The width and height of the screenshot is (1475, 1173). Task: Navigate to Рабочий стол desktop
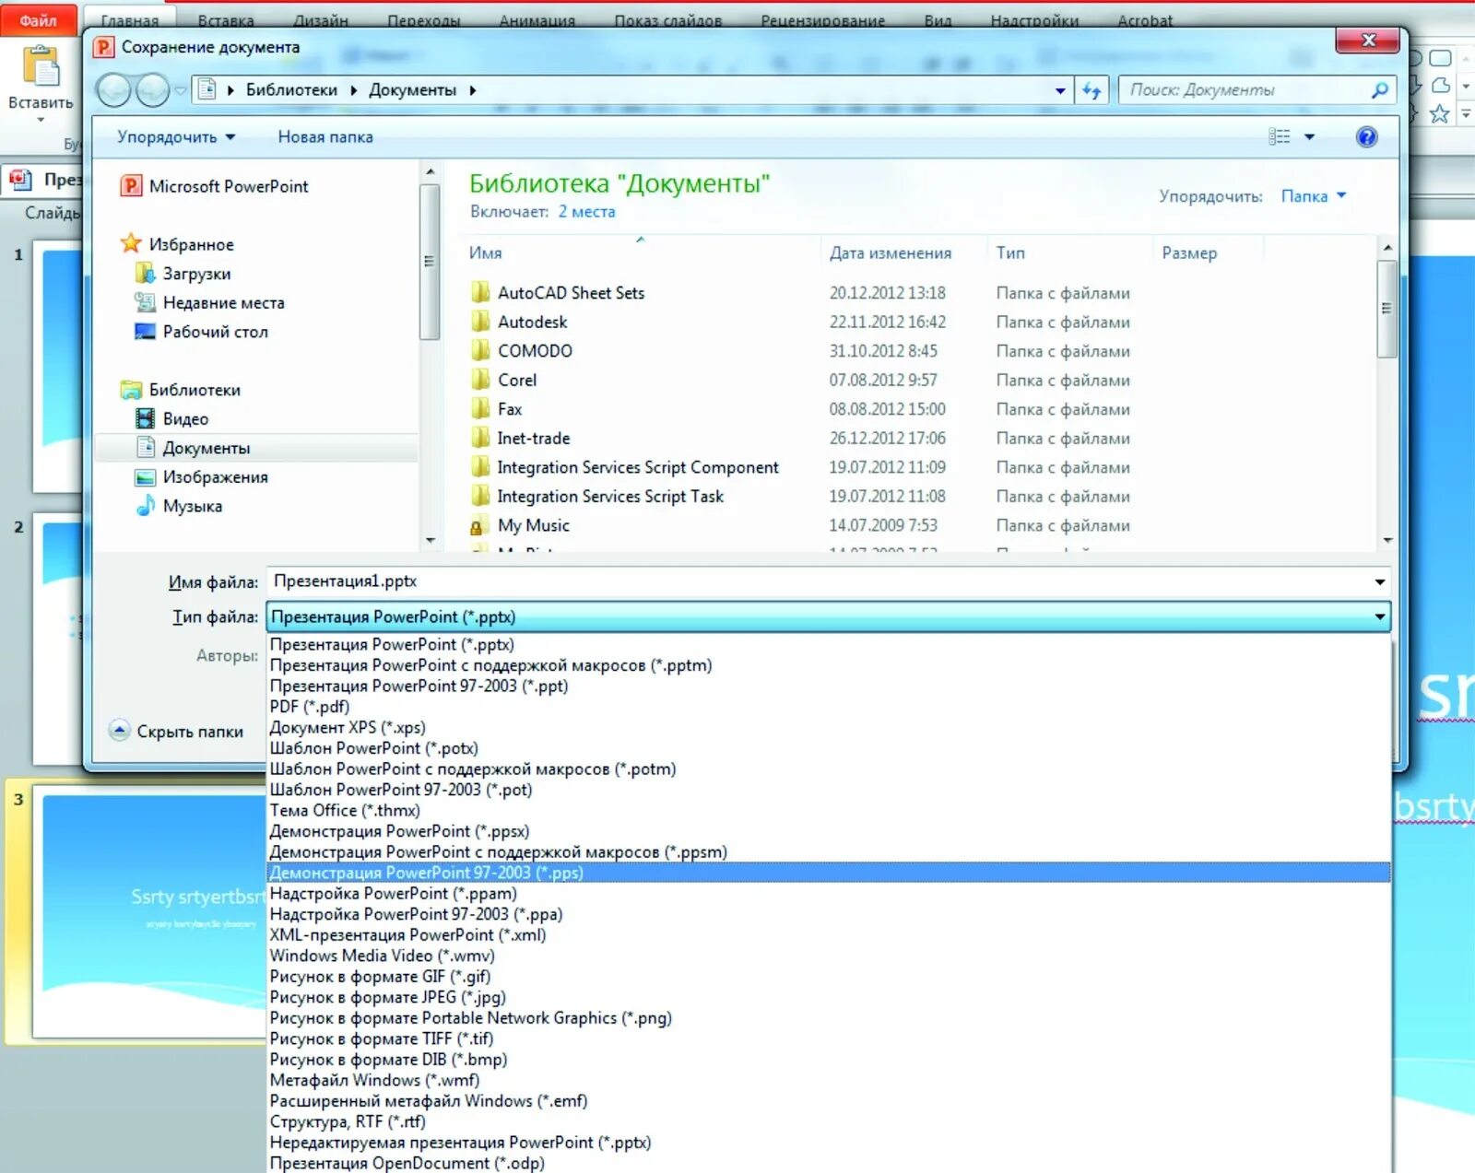[202, 332]
